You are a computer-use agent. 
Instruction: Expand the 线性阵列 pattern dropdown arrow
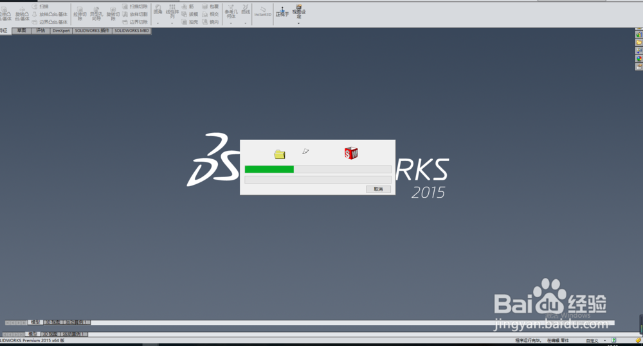(x=172, y=23)
